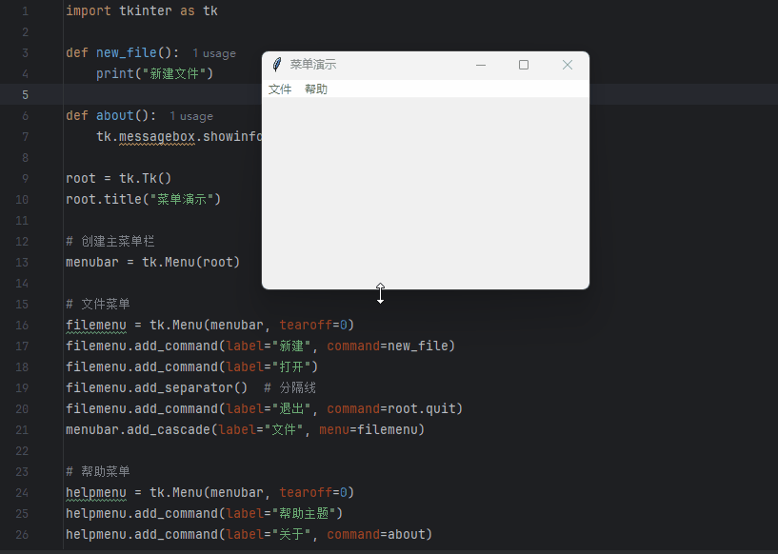Click the about function name in its definition
This screenshot has height=554, width=778.
pos(115,115)
